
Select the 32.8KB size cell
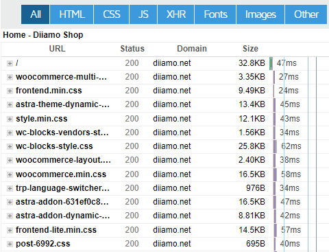(x=252, y=63)
